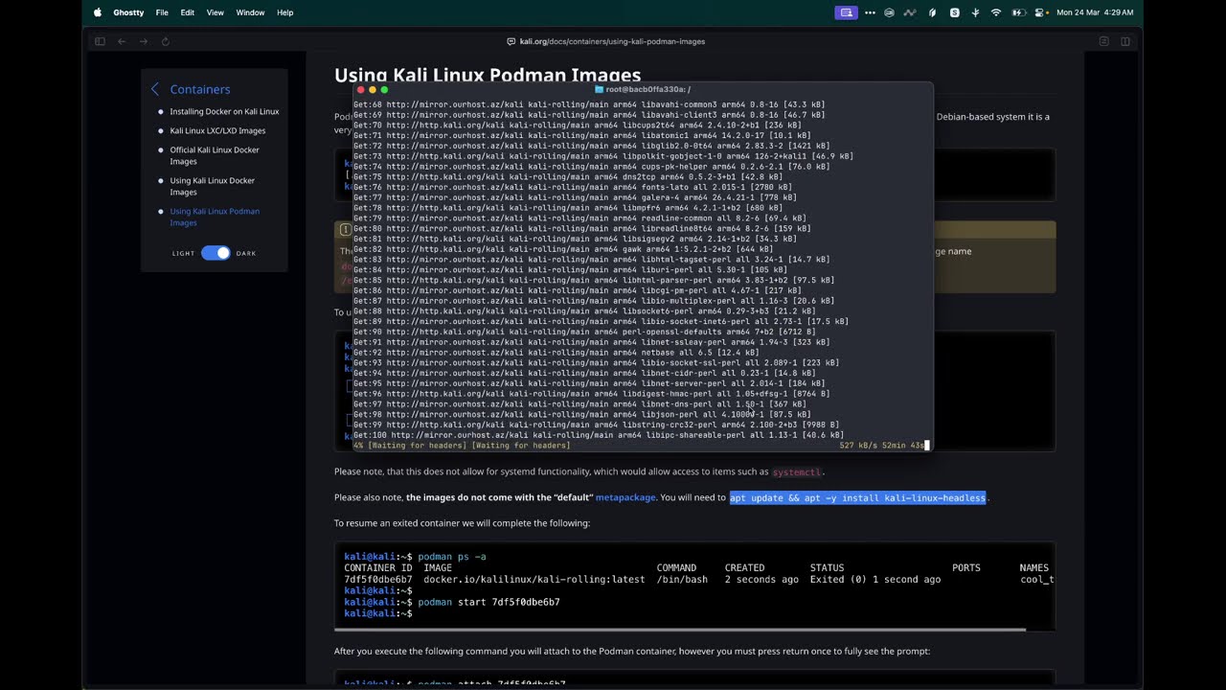Screen dimensions: 1226x690
Task: Reload the kali.org page
Action: coord(166,41)
